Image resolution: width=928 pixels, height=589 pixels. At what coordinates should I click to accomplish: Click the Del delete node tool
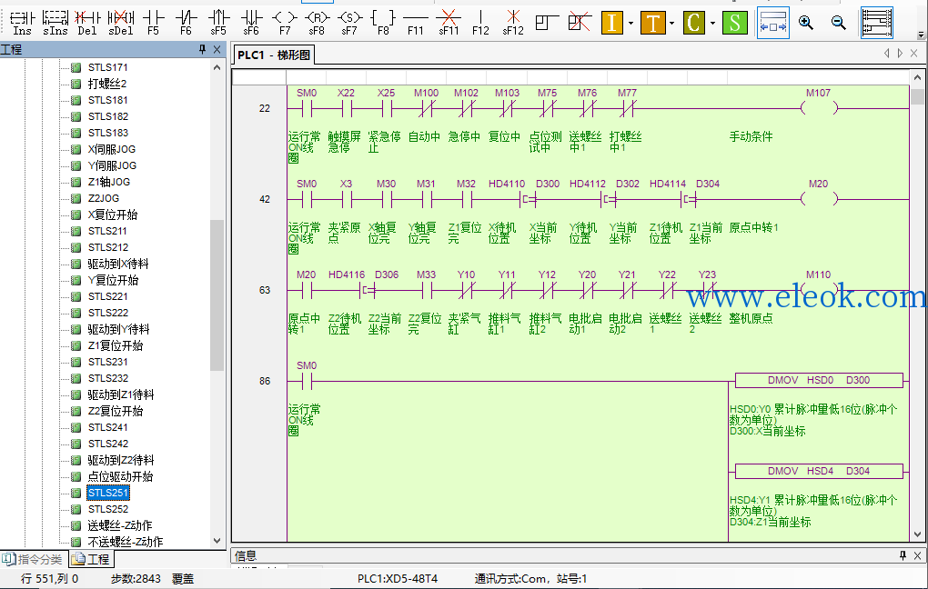tap(87, 23)
